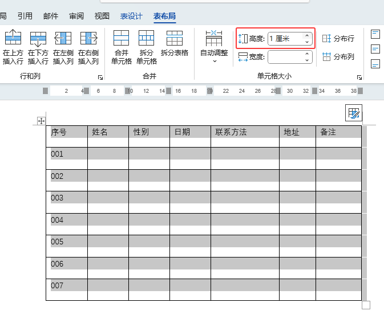Merge cells with 合并单元格
384x327 pixels.
[121, 47]
